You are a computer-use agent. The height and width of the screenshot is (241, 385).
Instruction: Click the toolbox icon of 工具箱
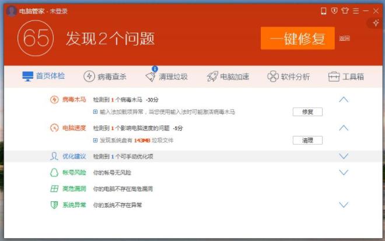(334, 76)
